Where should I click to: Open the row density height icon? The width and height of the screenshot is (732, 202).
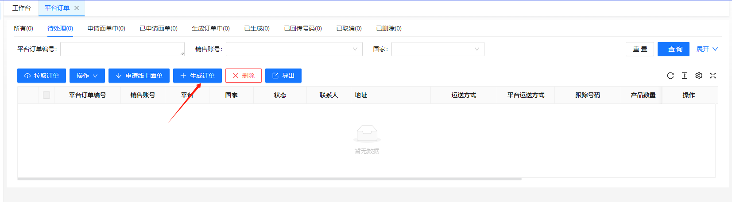(x=685, y=76)
